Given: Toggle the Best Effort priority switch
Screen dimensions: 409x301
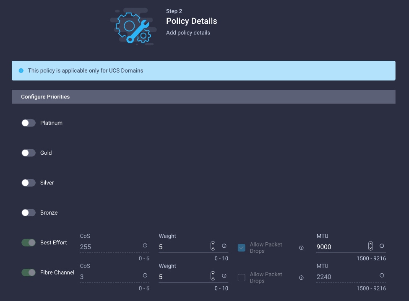Looking at the screenshot, I should tap(29, 243).
